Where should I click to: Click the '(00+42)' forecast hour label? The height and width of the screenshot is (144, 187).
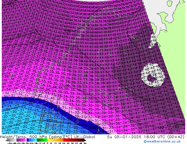click(176, 137)
